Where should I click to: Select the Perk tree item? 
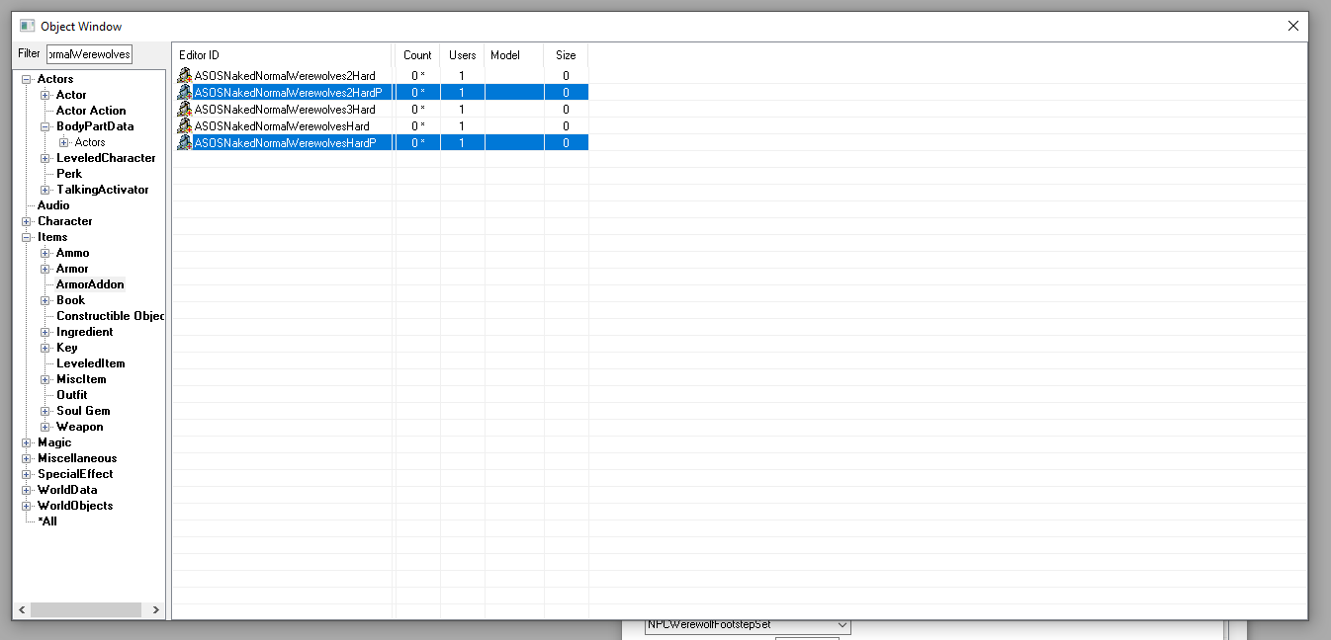point(69,174)
